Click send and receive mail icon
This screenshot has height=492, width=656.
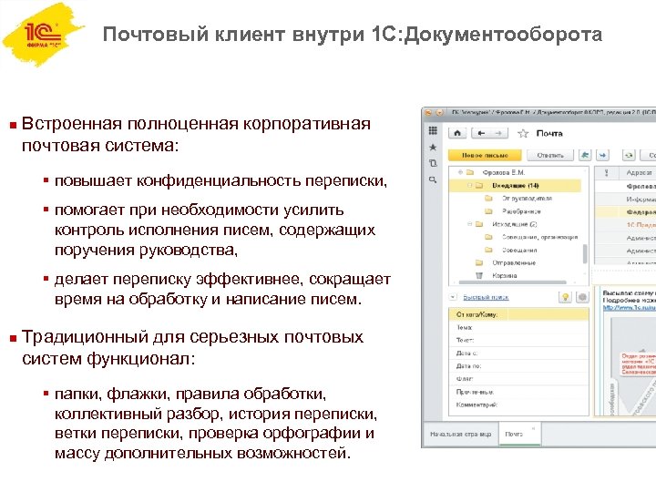pos(629,155)
